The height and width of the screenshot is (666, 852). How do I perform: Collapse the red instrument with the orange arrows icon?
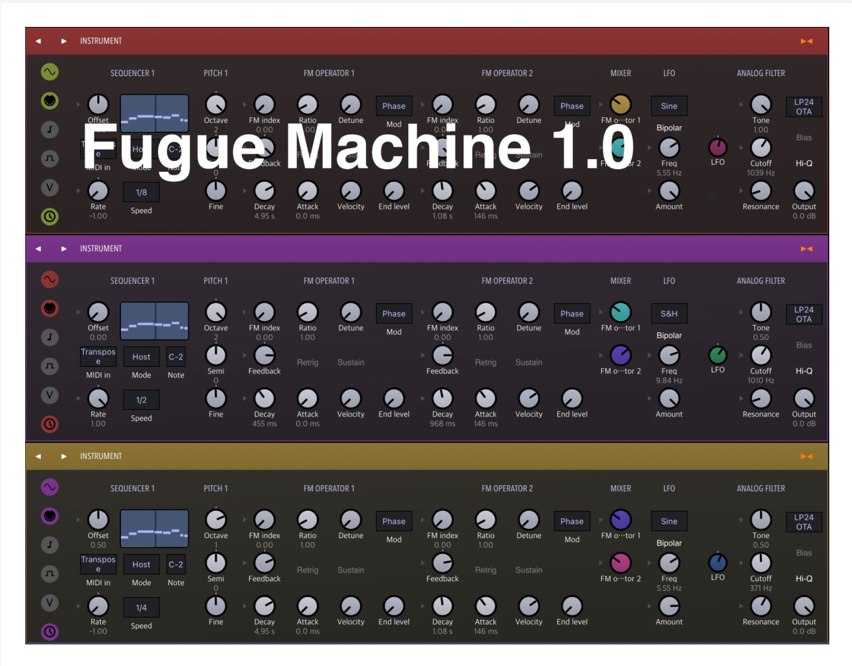point(806,41)
